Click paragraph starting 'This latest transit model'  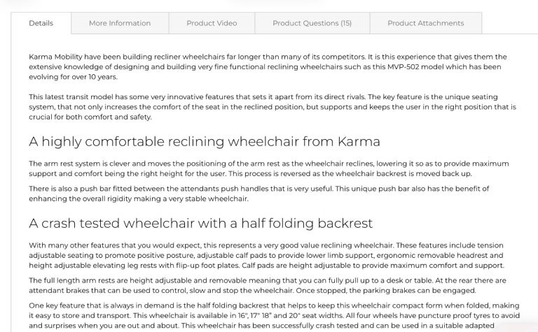pos(273,107)
